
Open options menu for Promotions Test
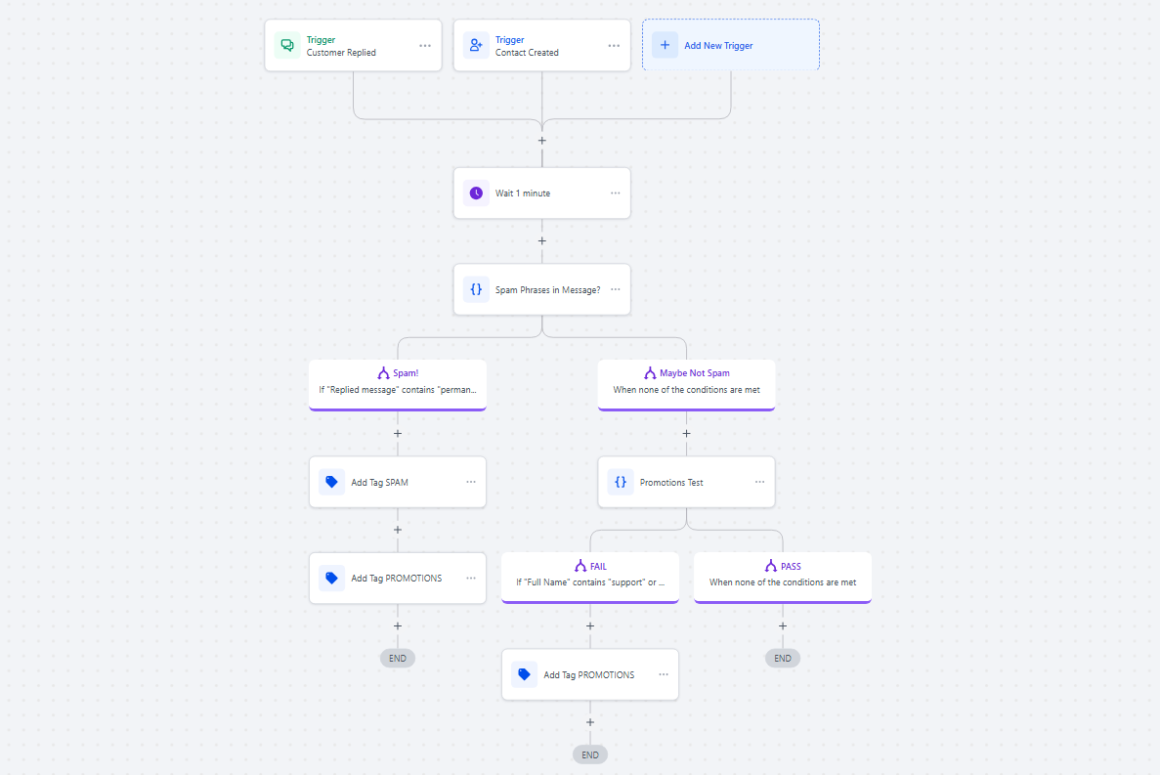point(759,482)
